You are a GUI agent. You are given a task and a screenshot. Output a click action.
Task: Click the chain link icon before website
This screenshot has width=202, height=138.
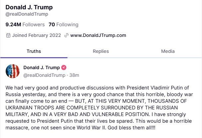coord(66,35)
